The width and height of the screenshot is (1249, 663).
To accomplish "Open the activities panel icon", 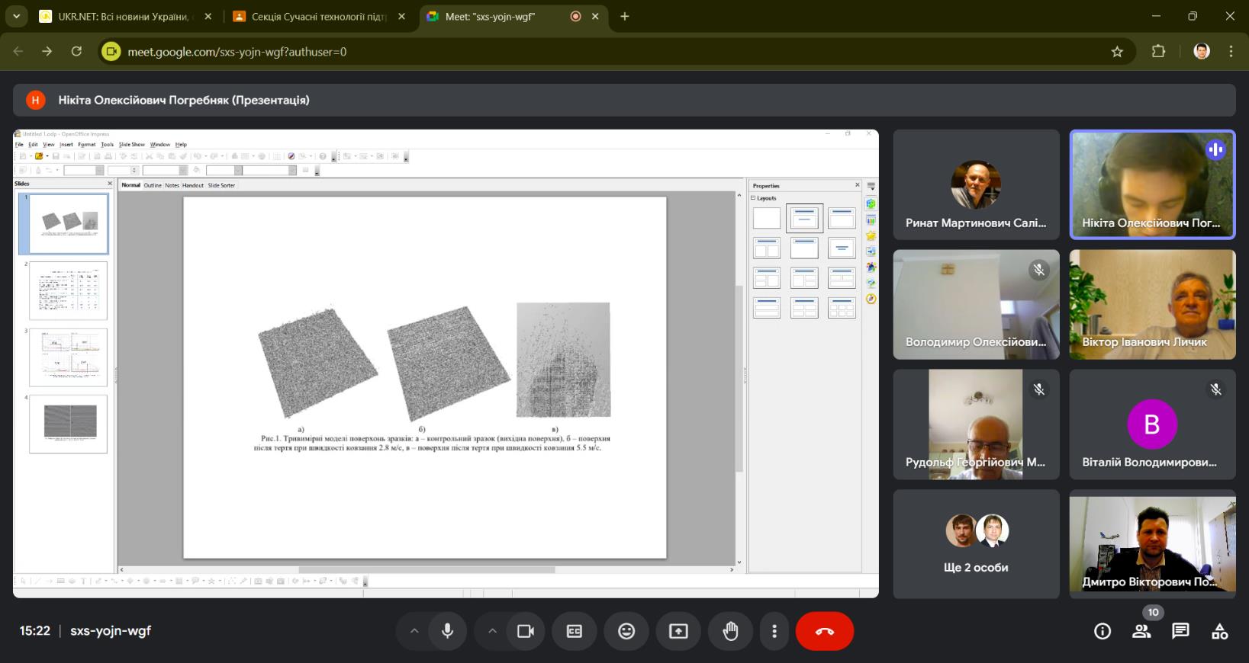I will click(1219, 631).
